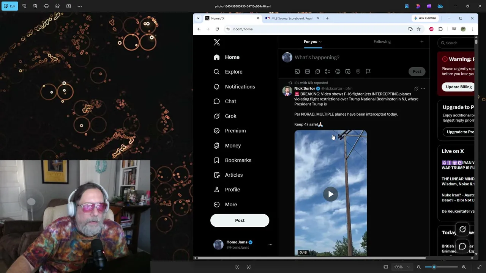Open Chat in the X sidebar
This screenshot has width=486, height=273.
[x=225, y=101]
